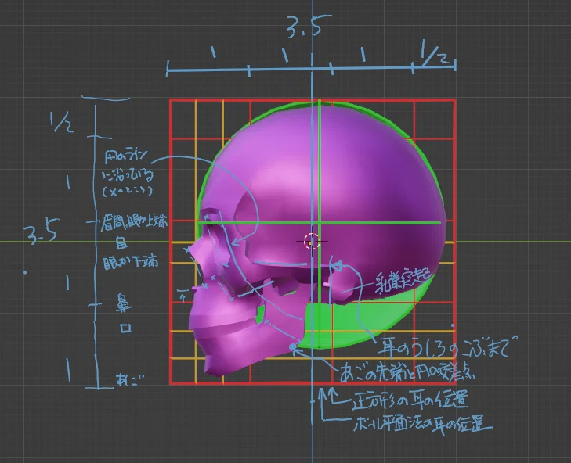Click the '乳様突起' annotation text
Screen dimensions: 571x463
coord(403,281)
